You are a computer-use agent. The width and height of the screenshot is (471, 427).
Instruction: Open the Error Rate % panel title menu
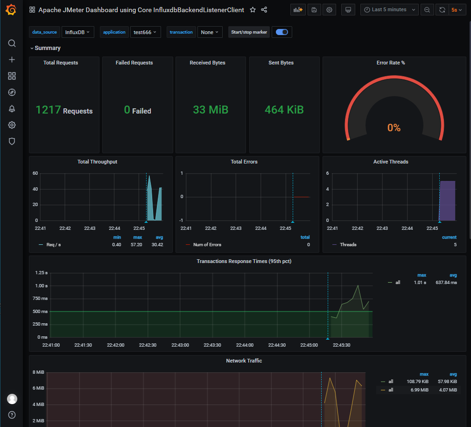[x=391, y=63]
